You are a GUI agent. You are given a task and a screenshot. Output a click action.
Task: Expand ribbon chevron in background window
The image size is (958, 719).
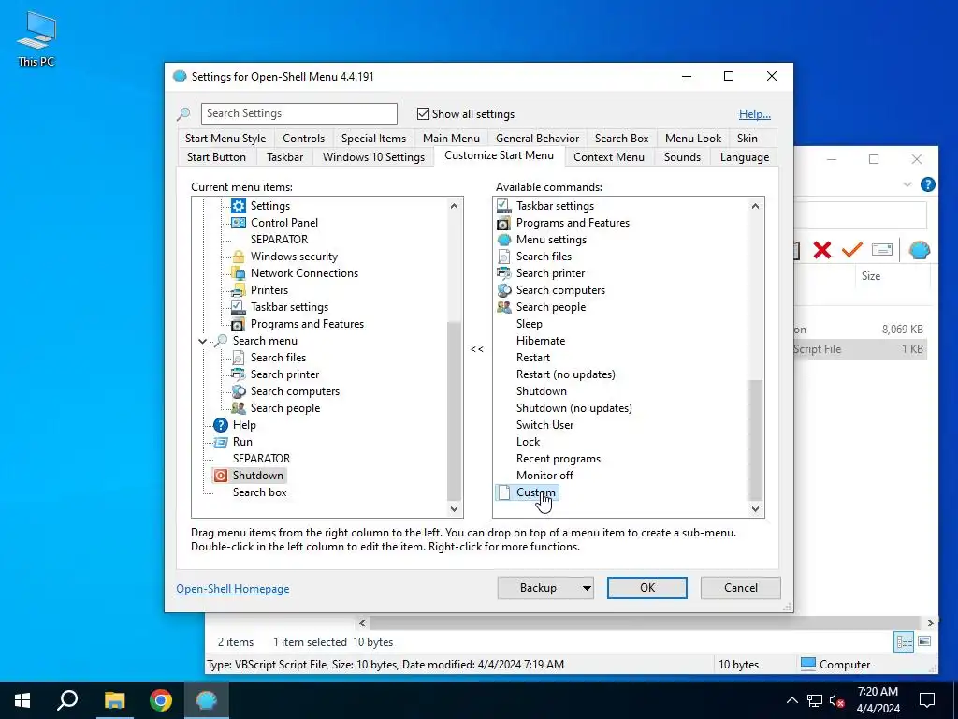(907, 184)
